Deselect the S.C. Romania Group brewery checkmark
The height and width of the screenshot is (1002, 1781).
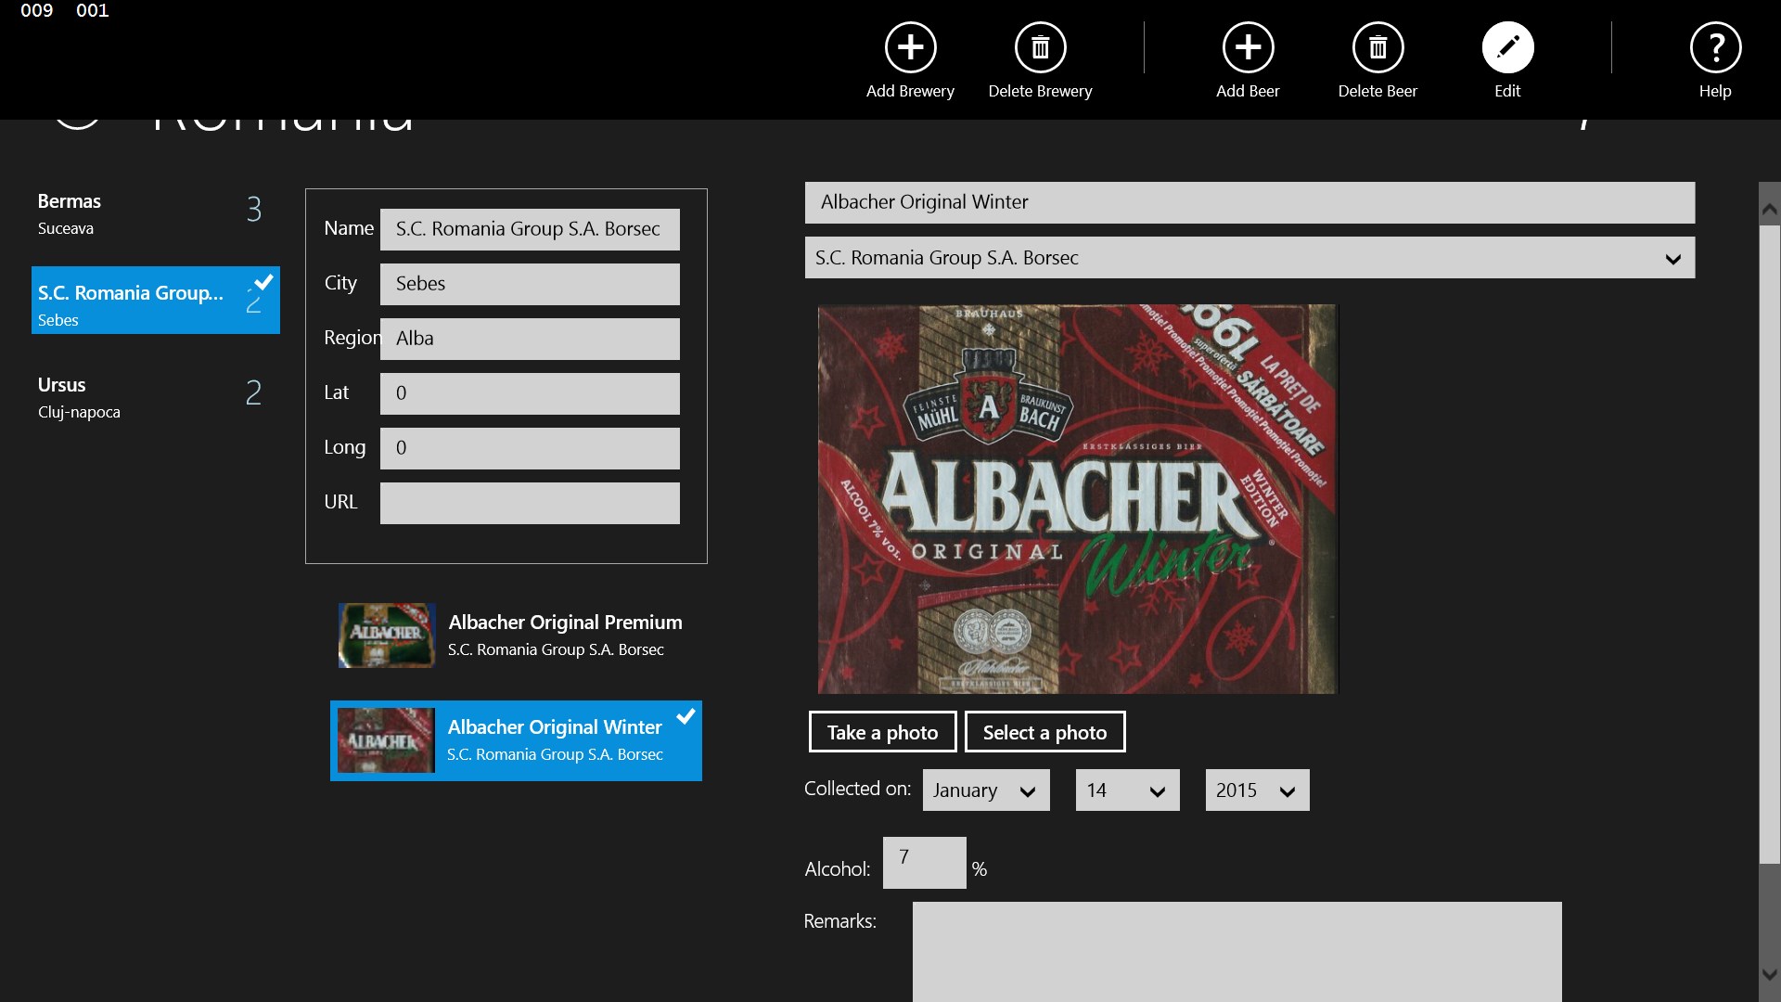264,281
